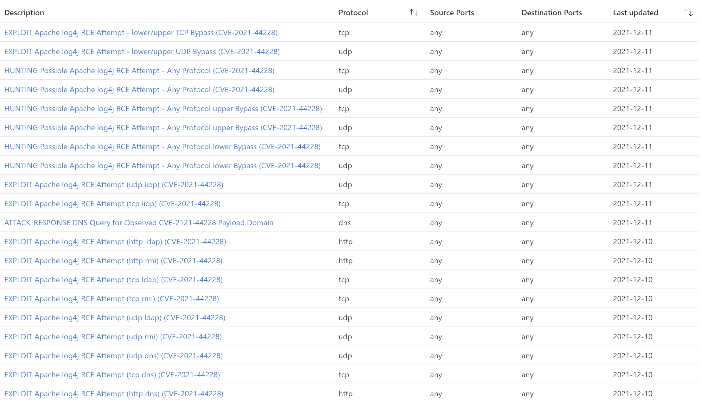Open the lower/upper UDP Bypass exploit rule
Image resolution: width=701 pixels, height=402 pixels.
pyautogui.click(x=142, y=51)
